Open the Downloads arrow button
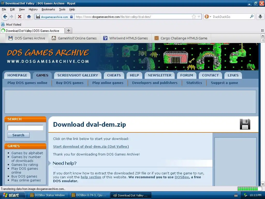265x199 pixels. [260, 17]
